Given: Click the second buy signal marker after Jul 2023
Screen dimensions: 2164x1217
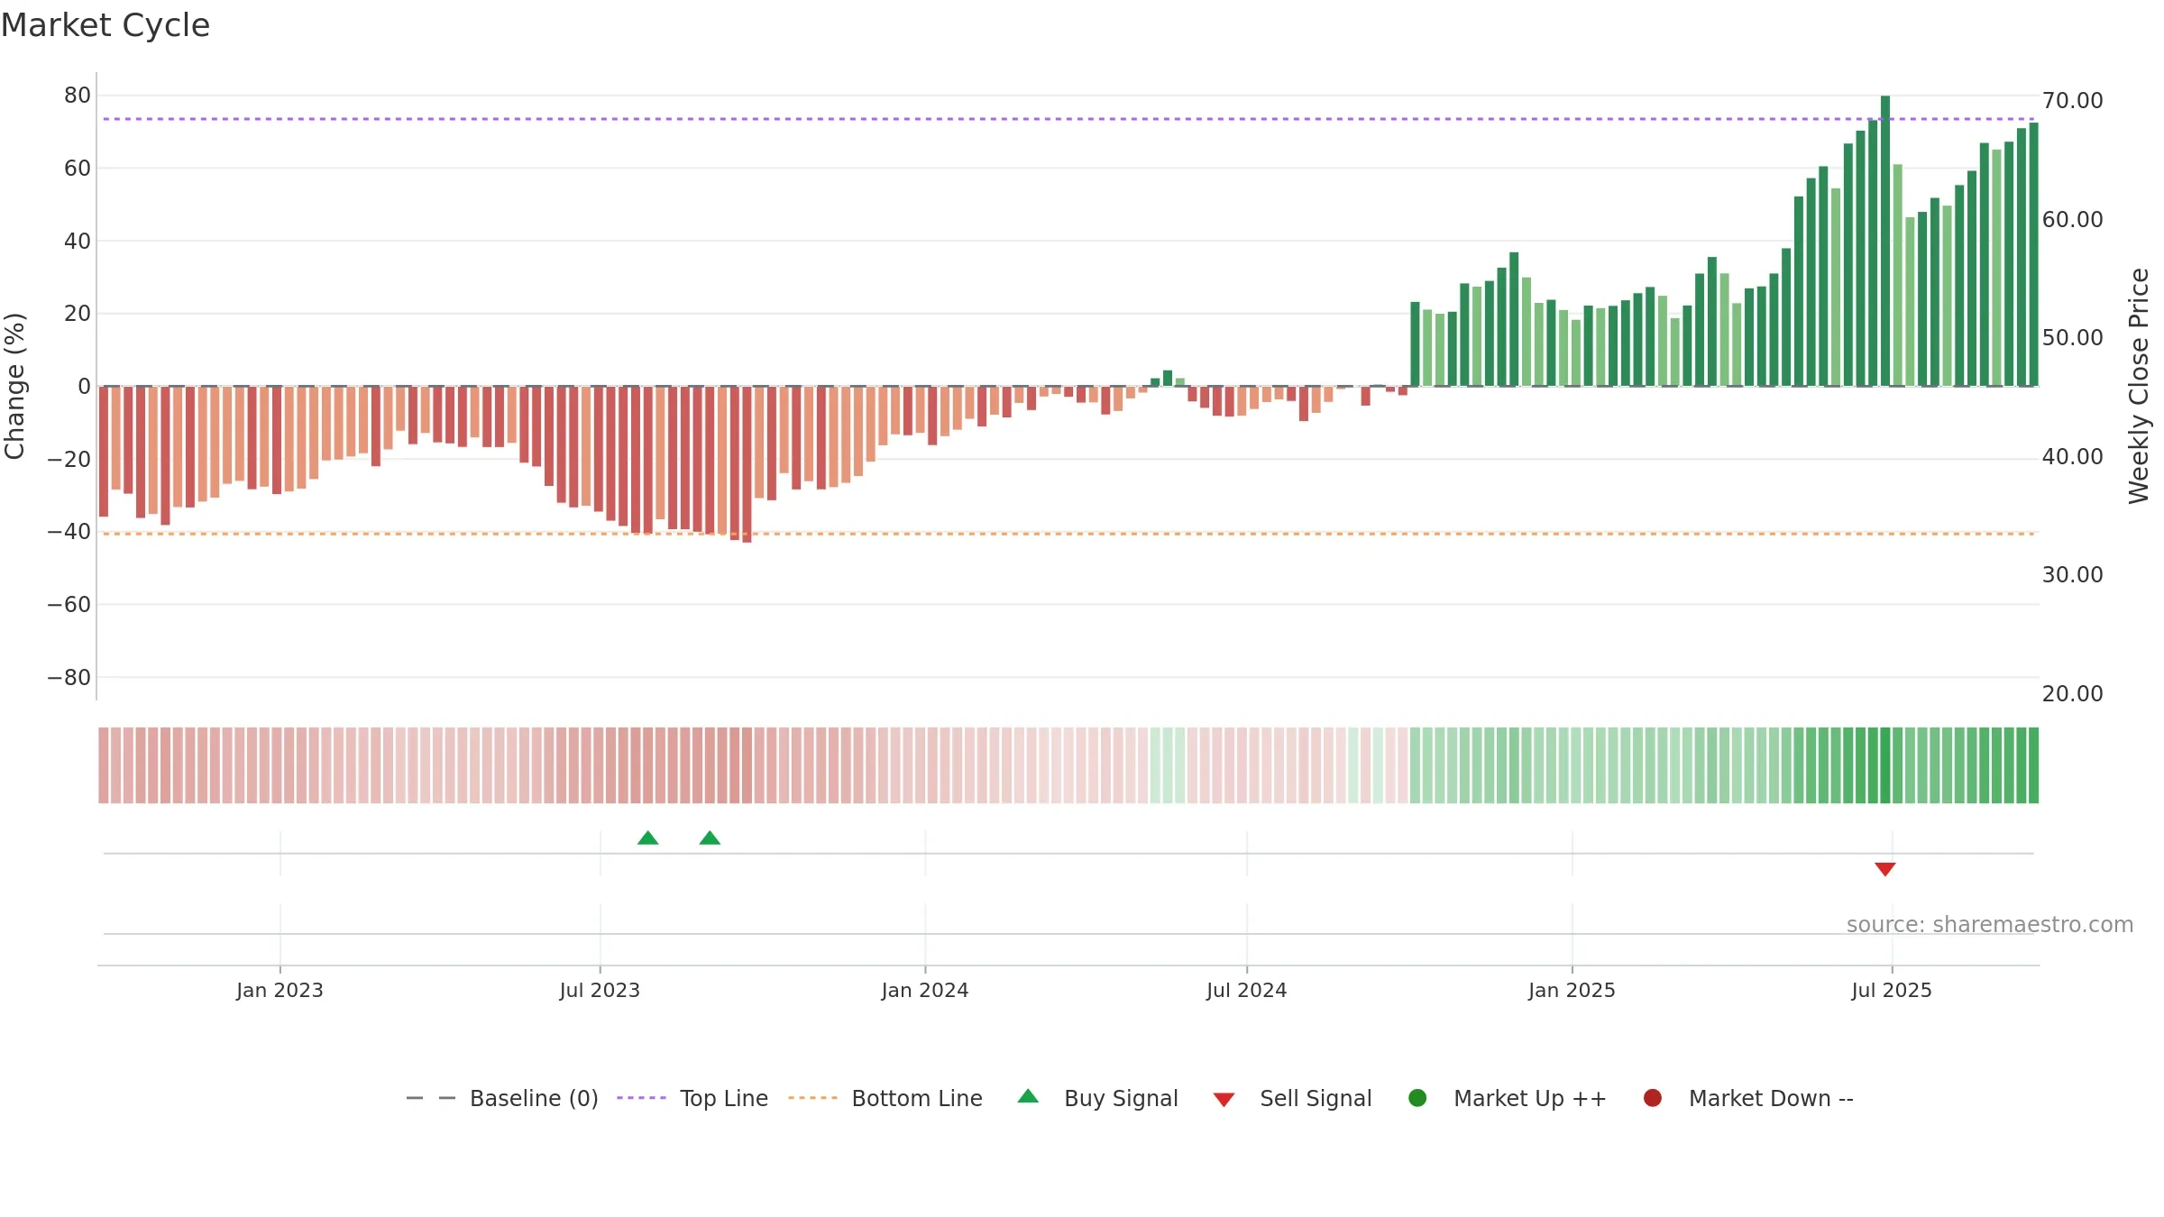Looking at the screenshot, I should 710,838.
